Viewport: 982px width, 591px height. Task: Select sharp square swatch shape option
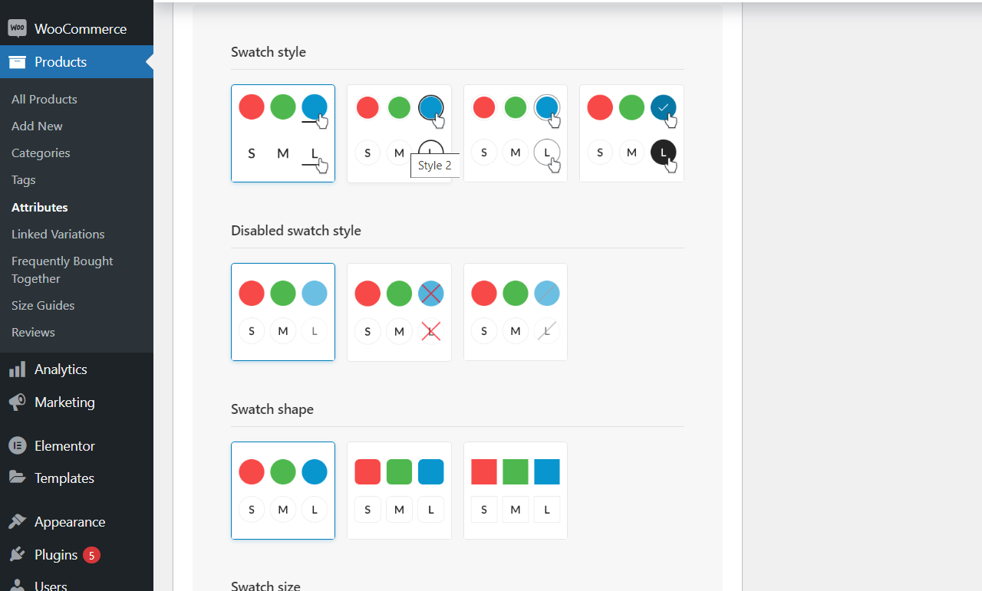516,491
